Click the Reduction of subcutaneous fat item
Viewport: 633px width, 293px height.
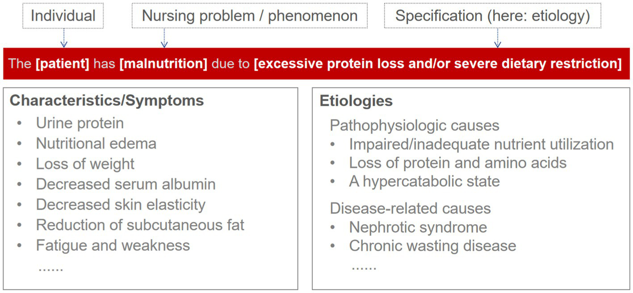click(x=140, y=225)
